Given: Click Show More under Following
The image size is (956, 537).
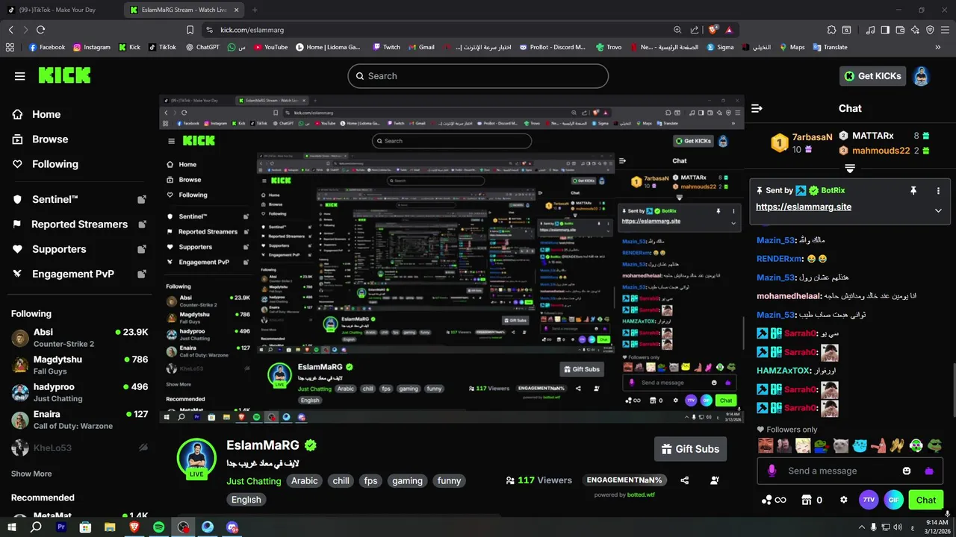Looking at the screenshot, I should tap(31, 474).
